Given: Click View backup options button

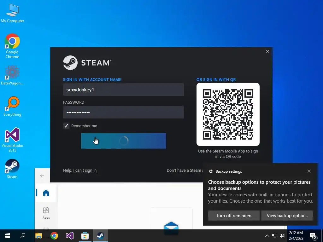Looking at the screenshot, I should point(287,216).
